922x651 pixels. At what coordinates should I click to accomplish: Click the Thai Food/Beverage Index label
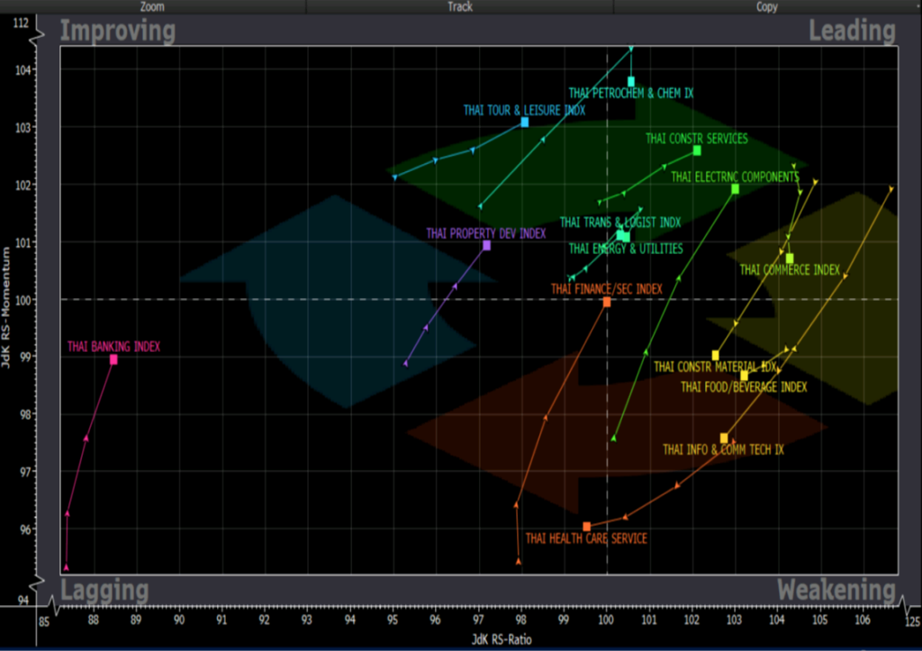click(744, 387)
